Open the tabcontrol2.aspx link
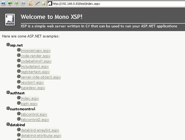The height and width of the screenshot is (140, 185). 35,120
